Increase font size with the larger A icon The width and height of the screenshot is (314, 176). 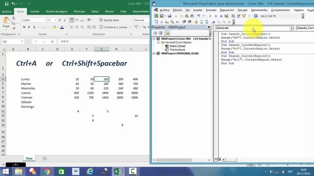(60, 20)
